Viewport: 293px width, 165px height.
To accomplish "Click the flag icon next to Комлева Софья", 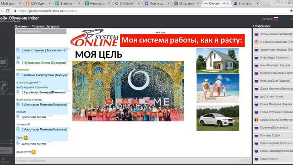I will pos(256,135).
